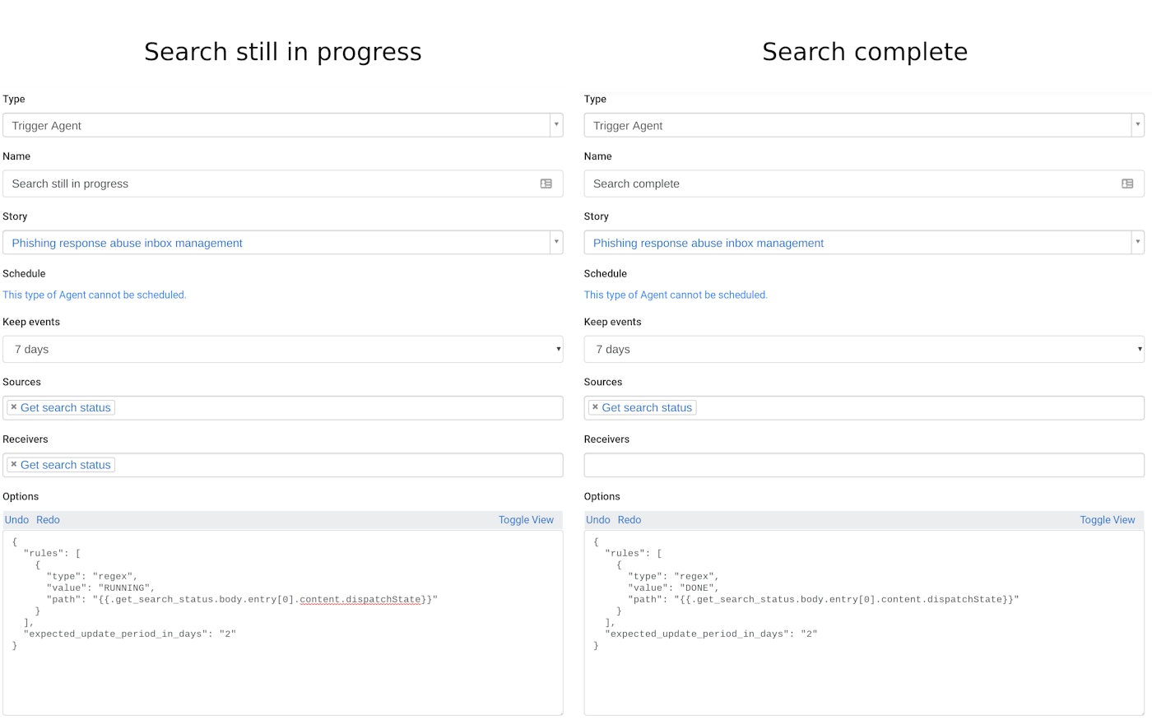Image resolution: width=1152 pixels, height=720 pixels.
Task: Click the card icon in left Name field
Action: click(546, 183)
